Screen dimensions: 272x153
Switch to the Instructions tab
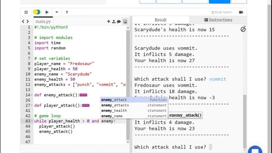pos(218,20)
